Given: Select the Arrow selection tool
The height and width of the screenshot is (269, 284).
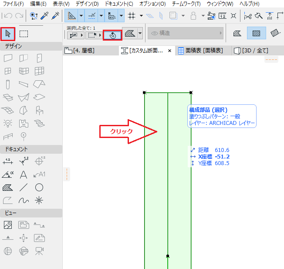Looking at the screenshot, I should [x=7, y=34].
